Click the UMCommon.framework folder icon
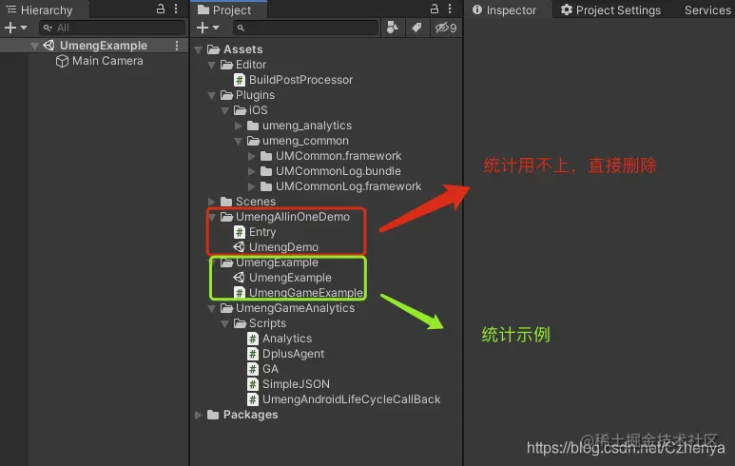 pyautogui.click(x=266, y=156)
